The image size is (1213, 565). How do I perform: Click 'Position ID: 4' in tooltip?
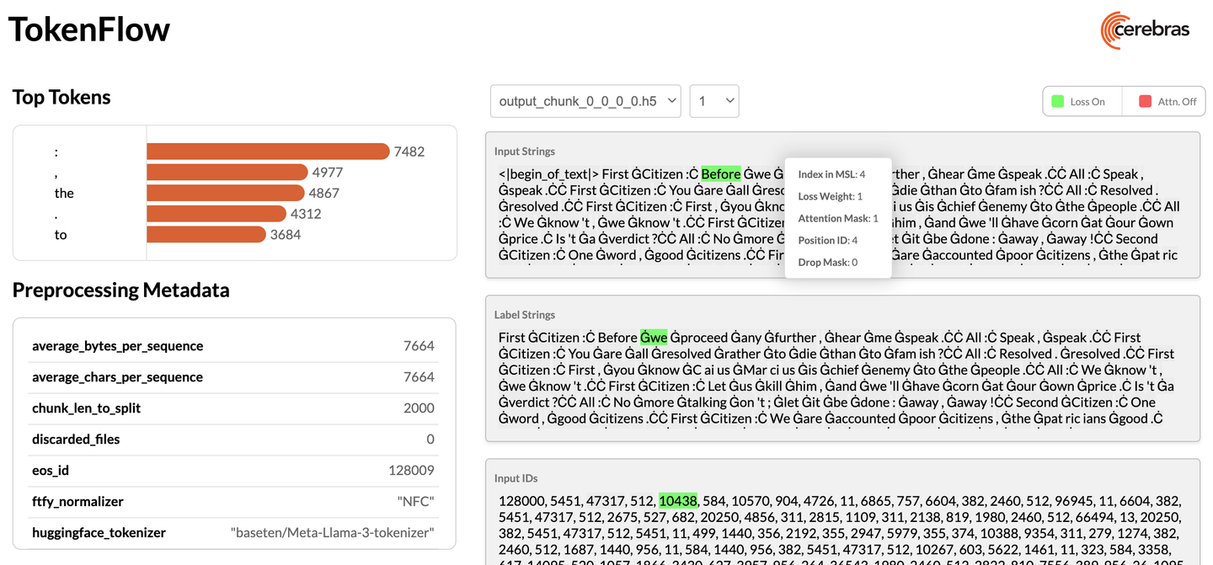[x=828, y=240]
